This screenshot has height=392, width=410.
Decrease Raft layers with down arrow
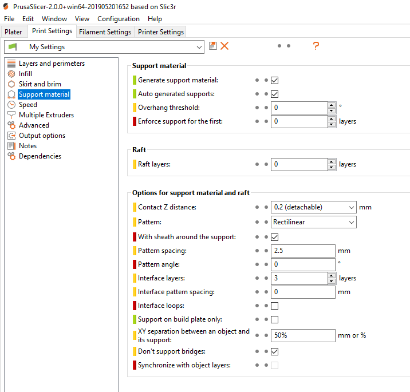pyautogui.click(x=332, y=167)
